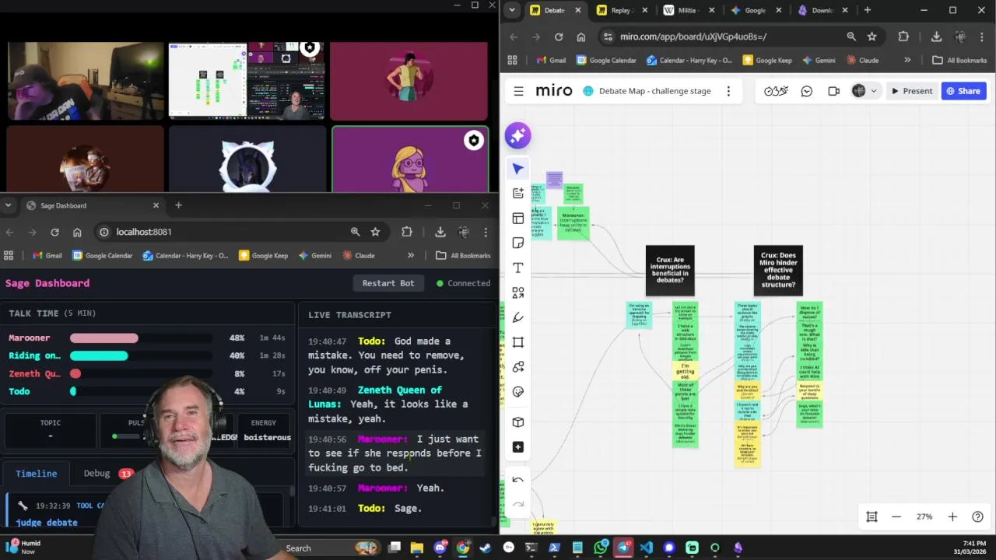This screenshot has height=560, width=996.
Task: Reload the Miro browser page
Action: click(x=559, y=37)
